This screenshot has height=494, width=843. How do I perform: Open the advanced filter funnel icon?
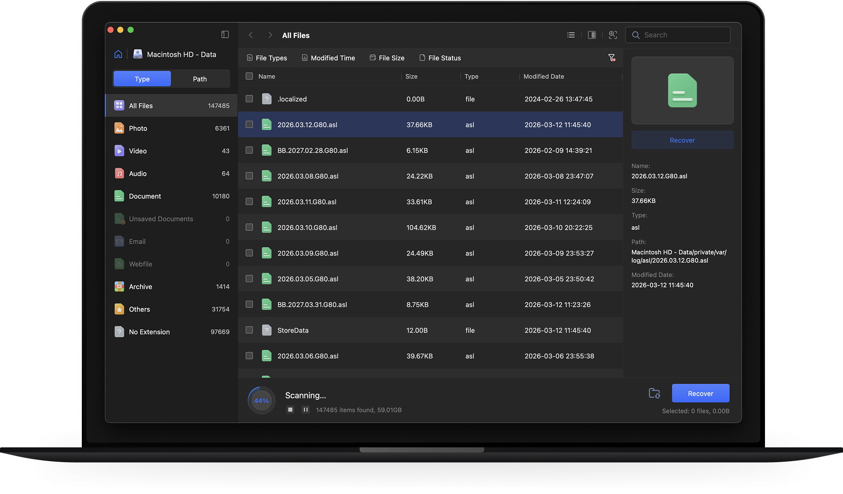[612, 58]
